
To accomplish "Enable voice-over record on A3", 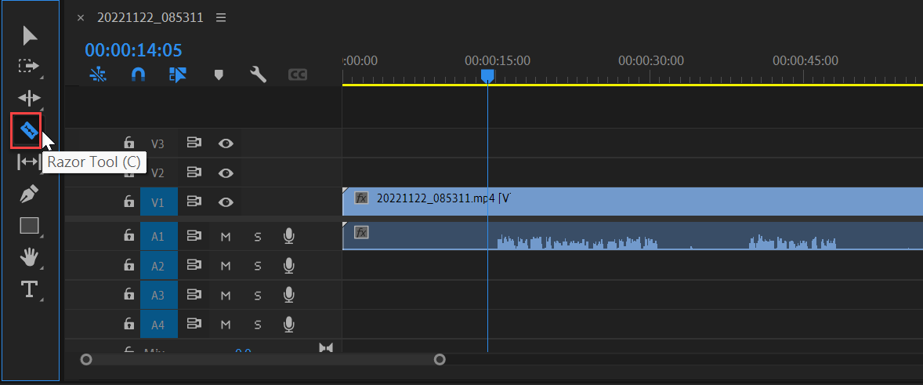I will (x=288, y=294).
